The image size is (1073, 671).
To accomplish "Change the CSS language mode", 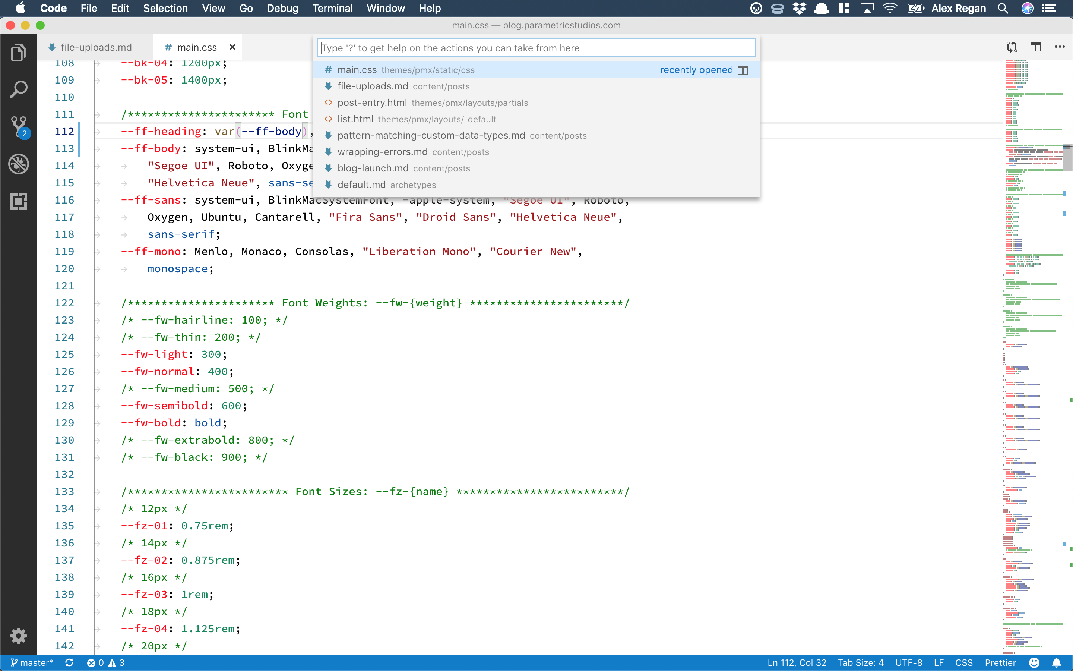I will [964, 662].
